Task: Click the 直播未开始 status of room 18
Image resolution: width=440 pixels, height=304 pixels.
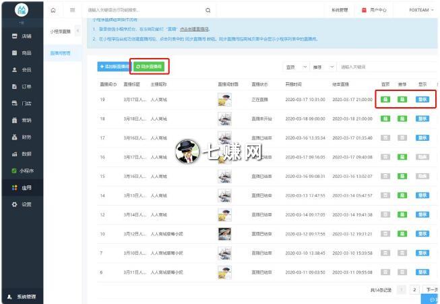Action: click(261, 119)
